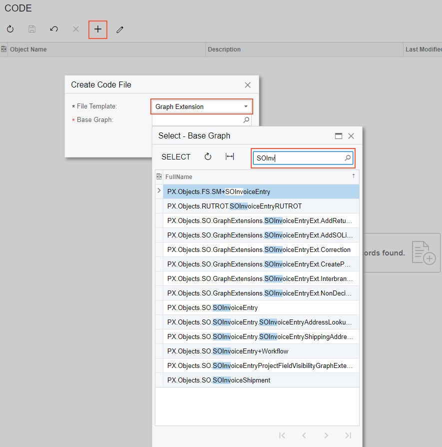
Task: Click the Object Name column header
Action: (x=28, y=49)
